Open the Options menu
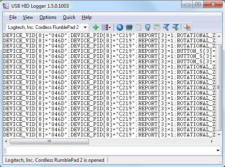Image resolution: width=225 pixels, height=167 pixels. tap(48, 17)
